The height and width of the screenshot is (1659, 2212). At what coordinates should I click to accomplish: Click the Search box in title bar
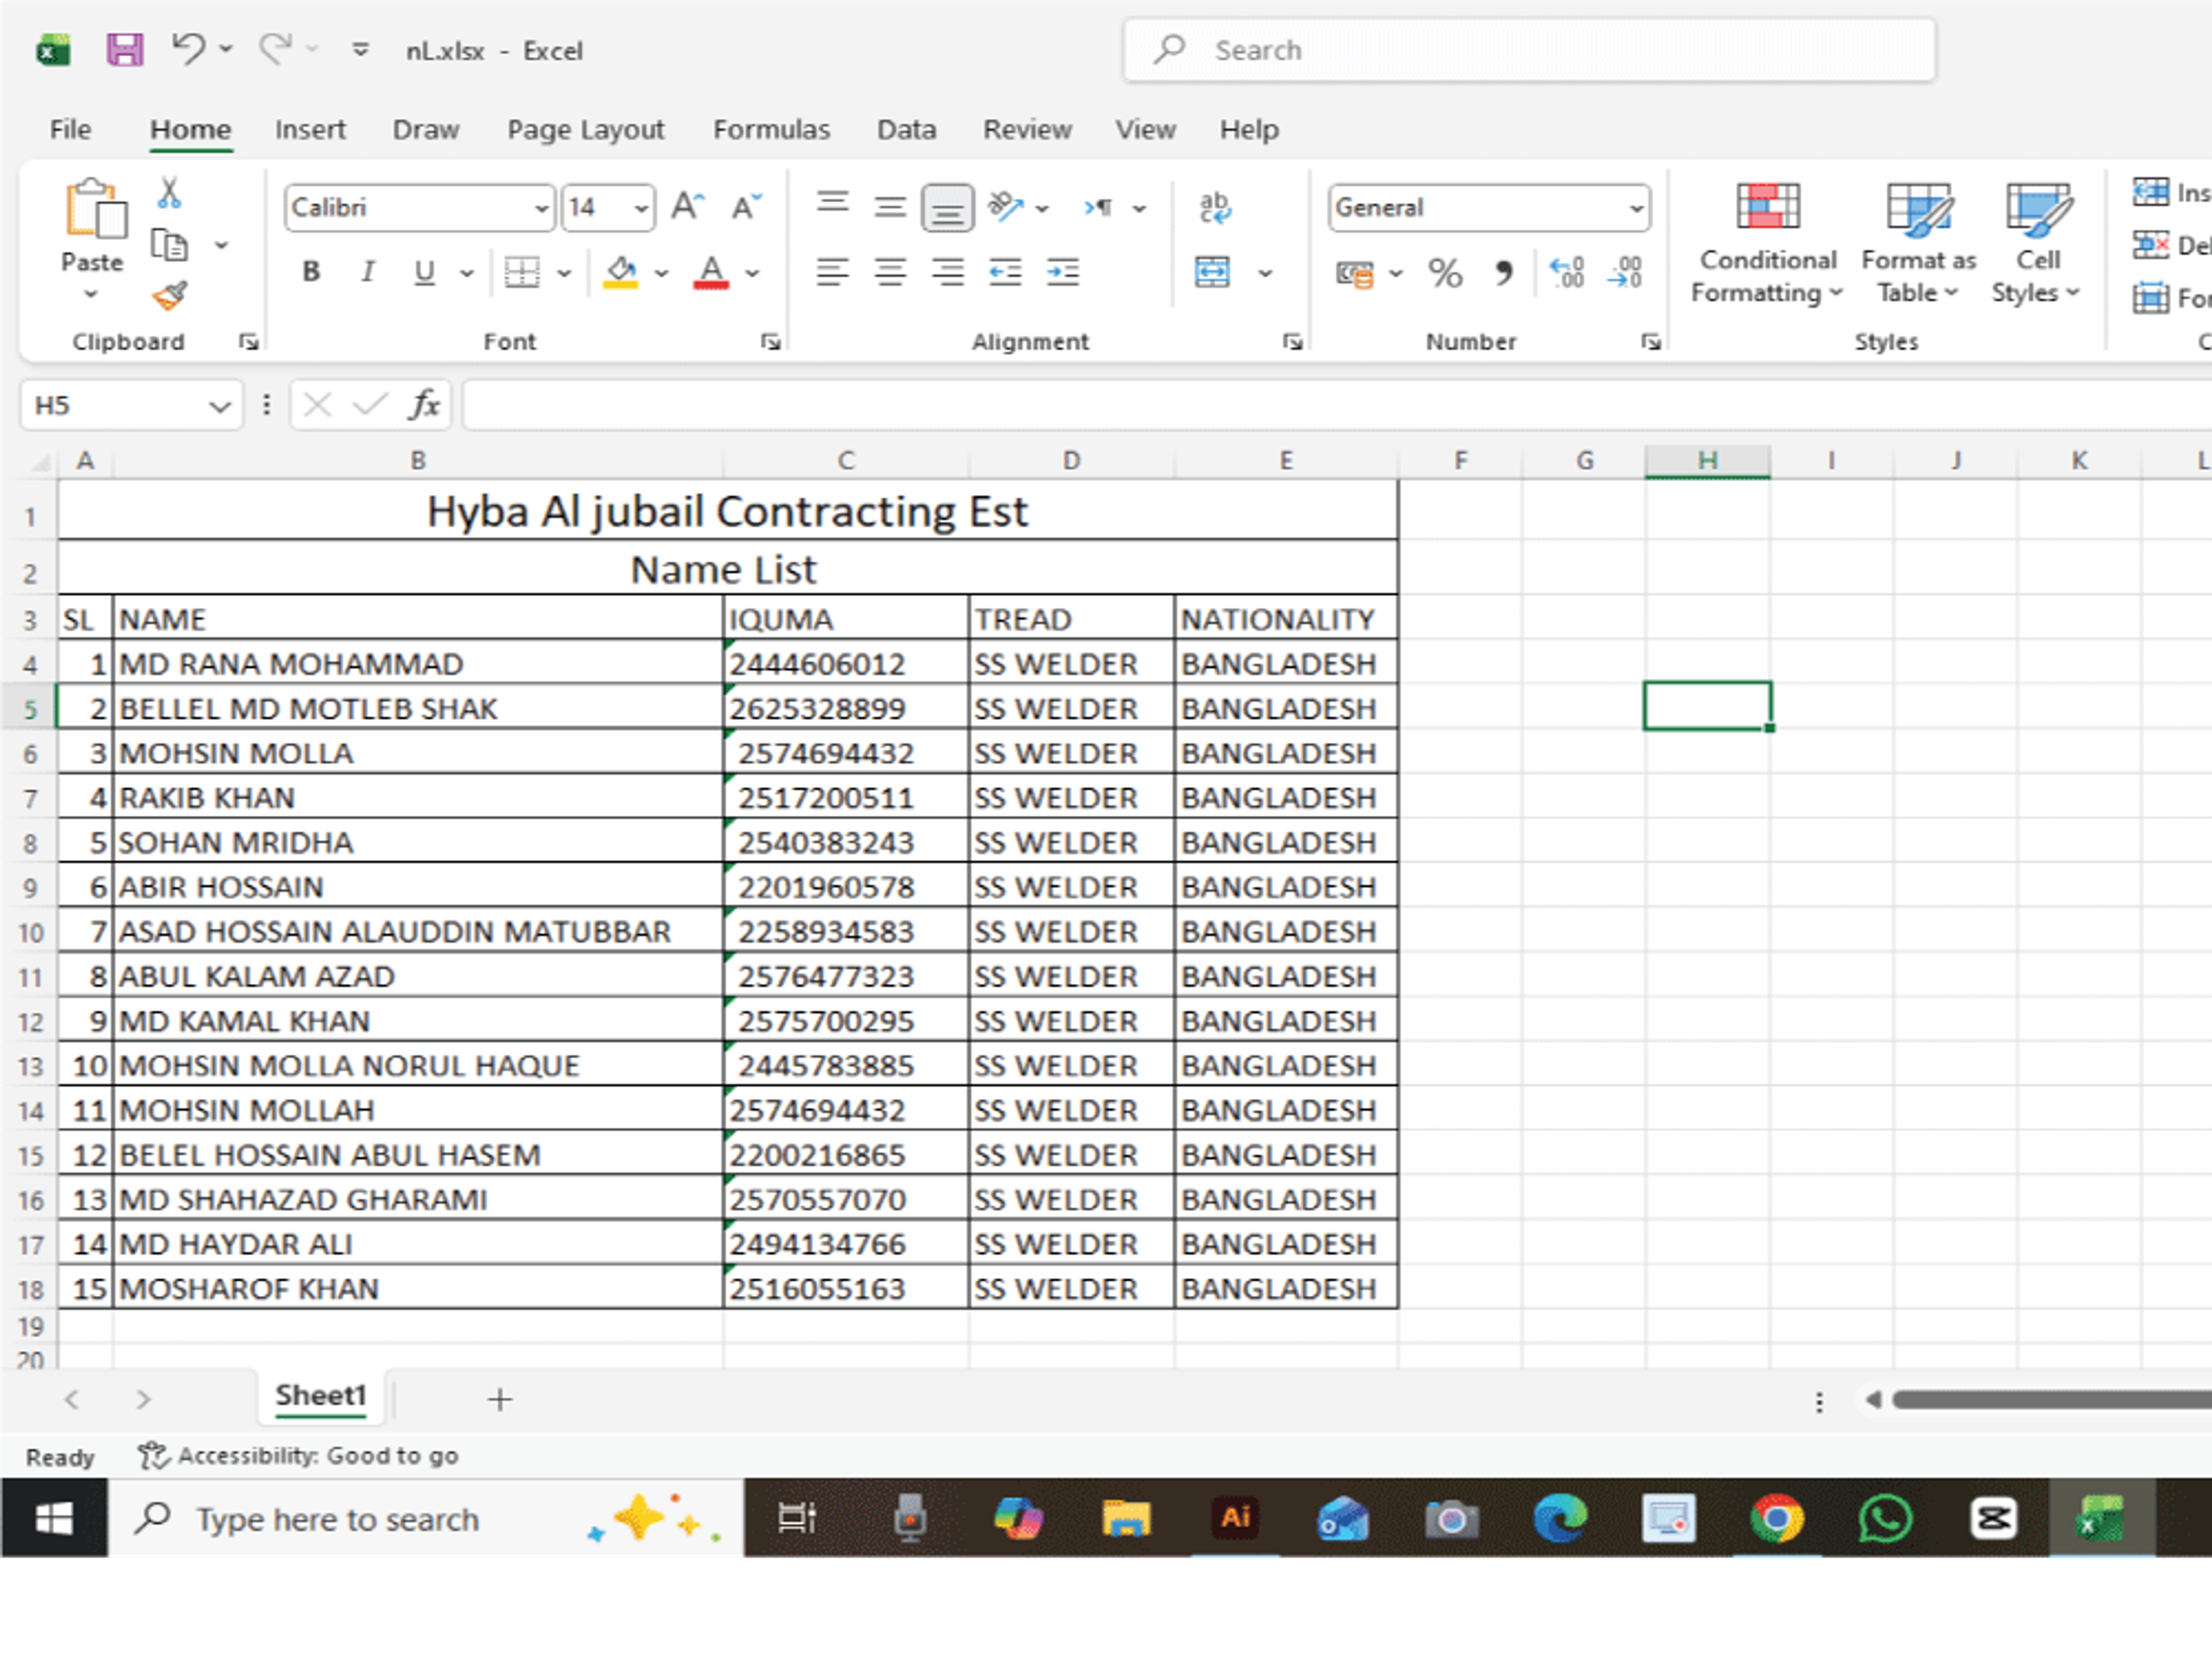(1528, 50)
